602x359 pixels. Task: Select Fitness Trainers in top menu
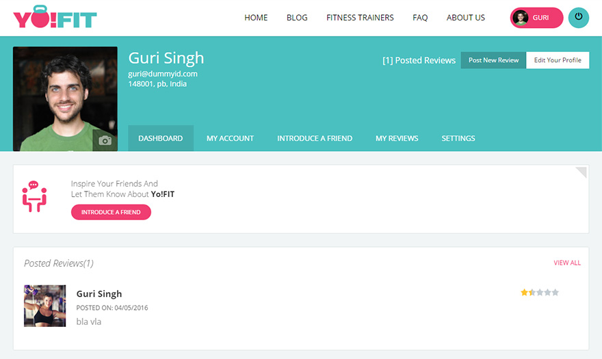pyautogui.click(x=360, y=18)
